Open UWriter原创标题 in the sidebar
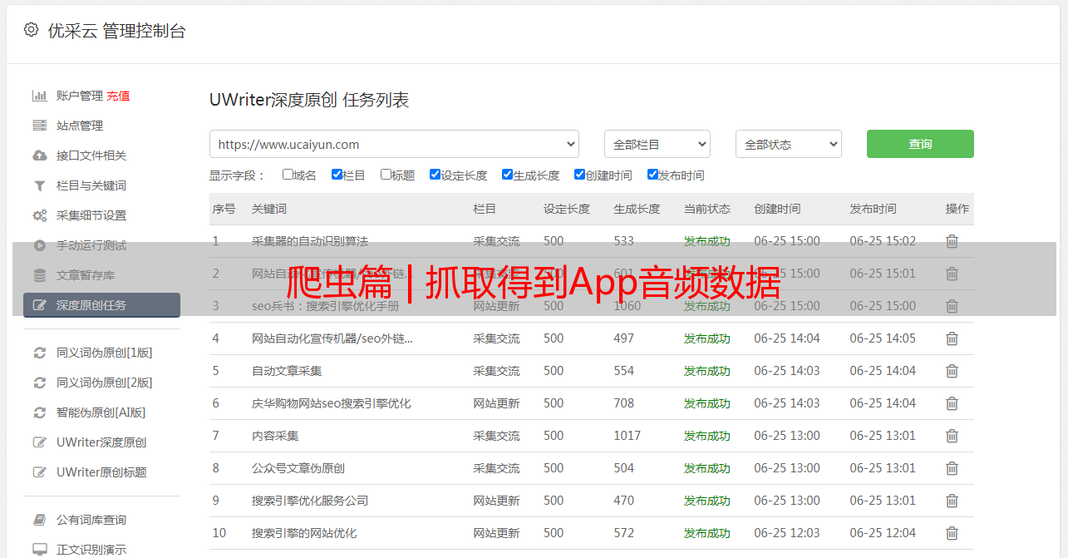Viewport: 1068px width, 558px height. point(101,472)
